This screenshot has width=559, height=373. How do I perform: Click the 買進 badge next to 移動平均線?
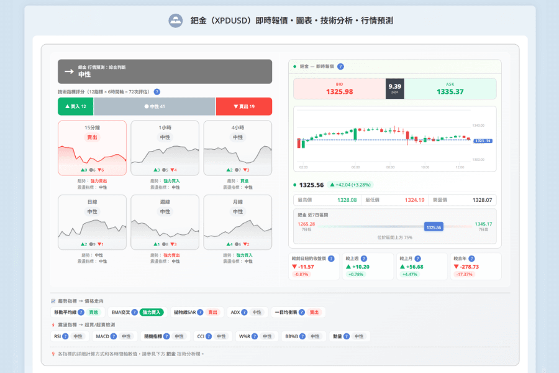point(93,312)
